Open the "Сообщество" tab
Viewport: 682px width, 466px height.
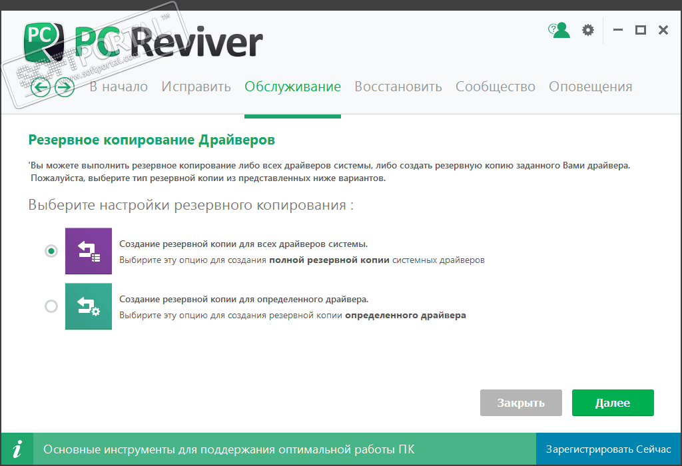click(x=496, y=87)
